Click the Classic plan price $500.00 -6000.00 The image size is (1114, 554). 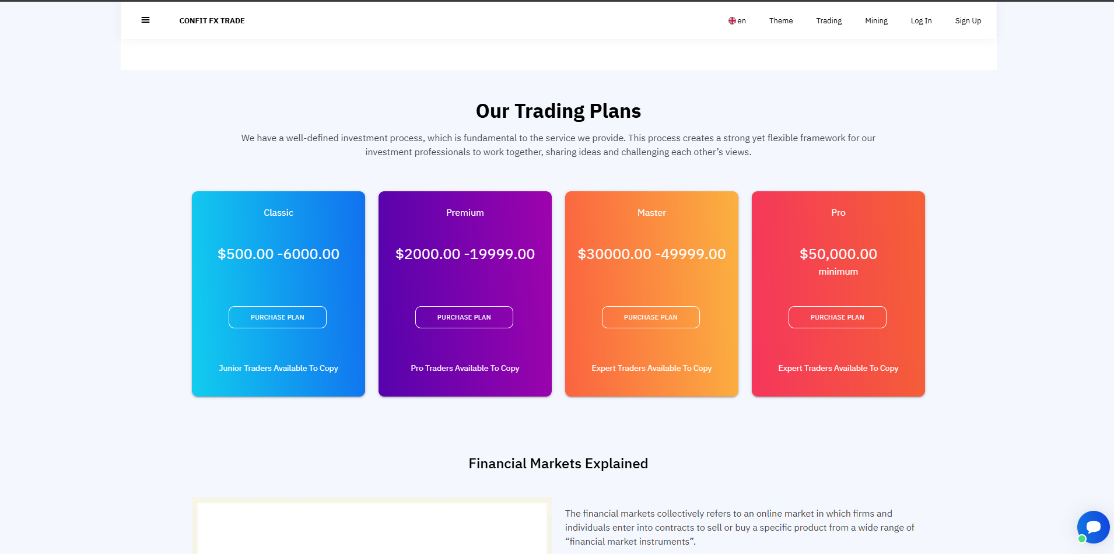(x=278, y=254)
